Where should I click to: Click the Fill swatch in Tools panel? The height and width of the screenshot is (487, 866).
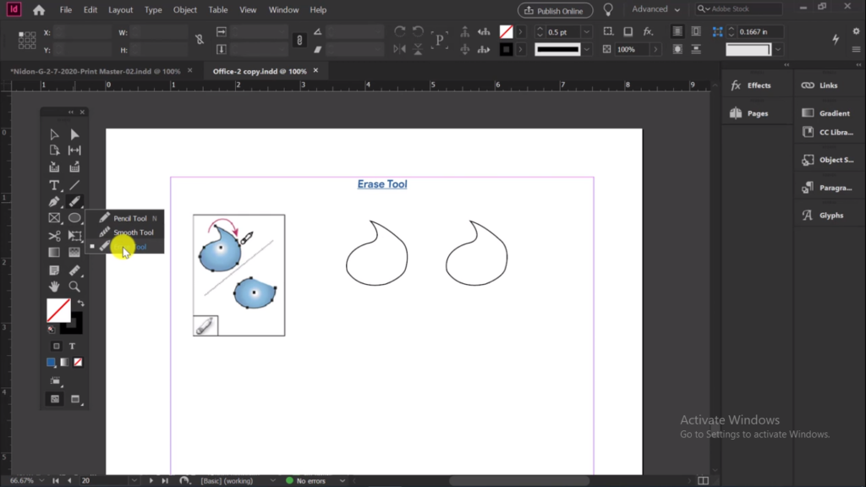point(58,310)
